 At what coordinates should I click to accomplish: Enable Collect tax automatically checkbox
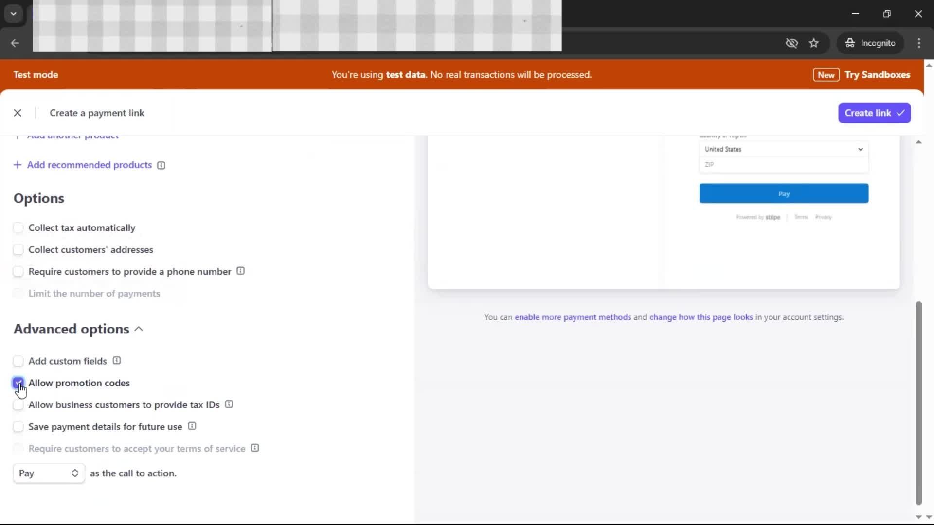tap(18, 228)
